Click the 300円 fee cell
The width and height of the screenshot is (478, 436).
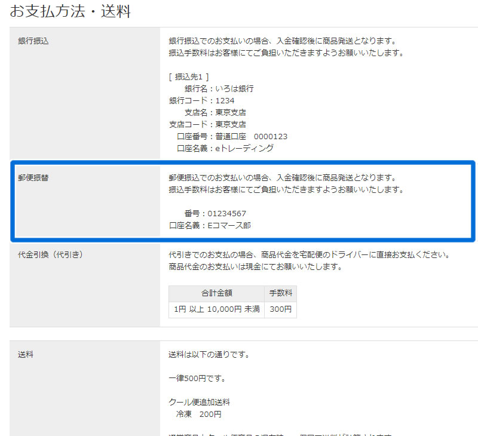(280, 309)
